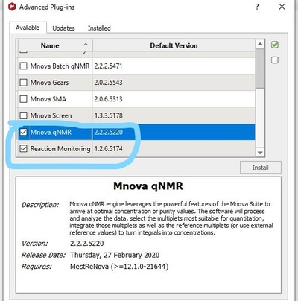Click the empty deselect-all box icon

pyautogui.click(x=275, y=60)
